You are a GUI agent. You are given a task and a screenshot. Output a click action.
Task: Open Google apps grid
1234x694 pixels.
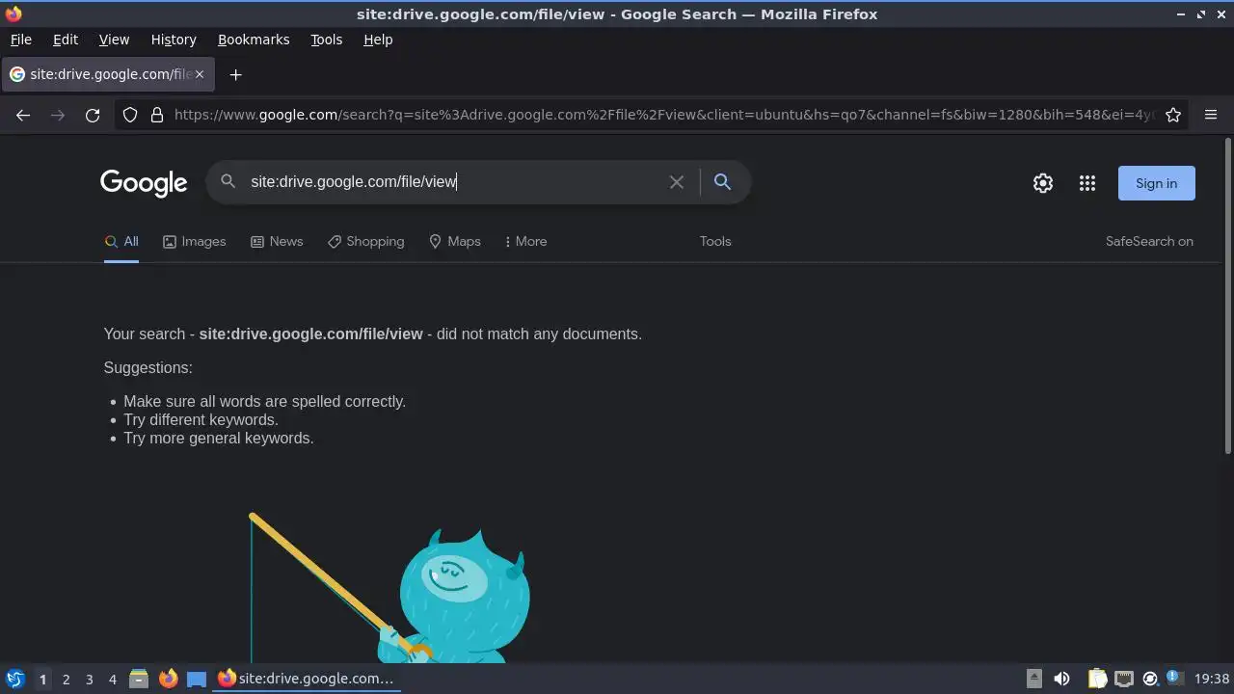1087,183
